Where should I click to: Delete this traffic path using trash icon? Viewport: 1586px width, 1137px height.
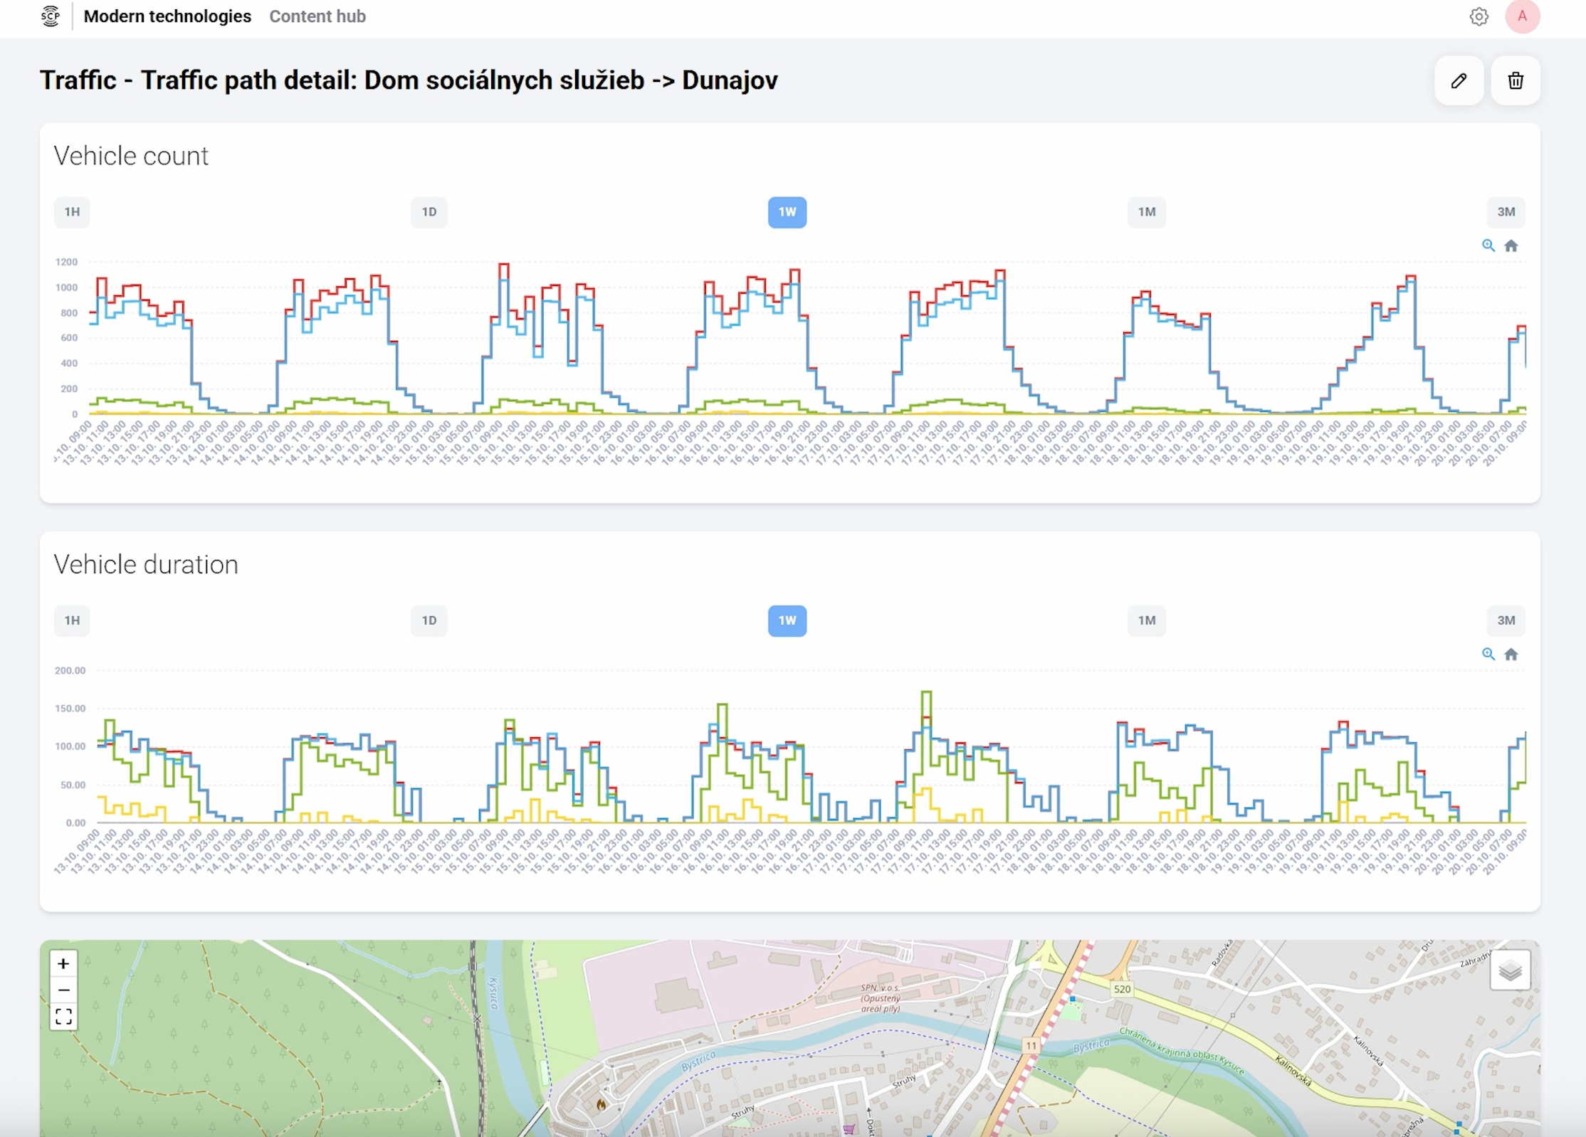[1515, 80]
